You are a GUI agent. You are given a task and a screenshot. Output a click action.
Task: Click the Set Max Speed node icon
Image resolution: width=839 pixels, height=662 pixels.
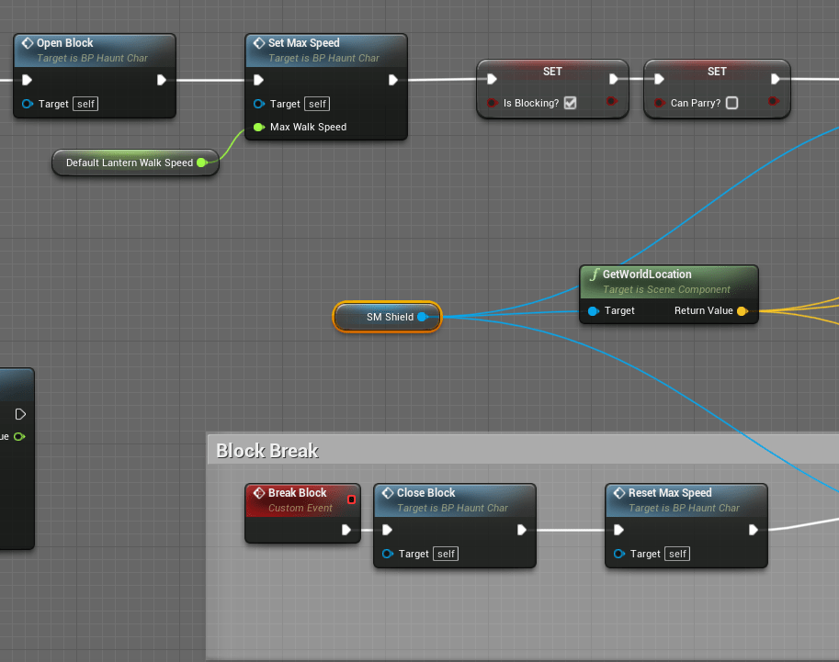(x=258, y=43)
